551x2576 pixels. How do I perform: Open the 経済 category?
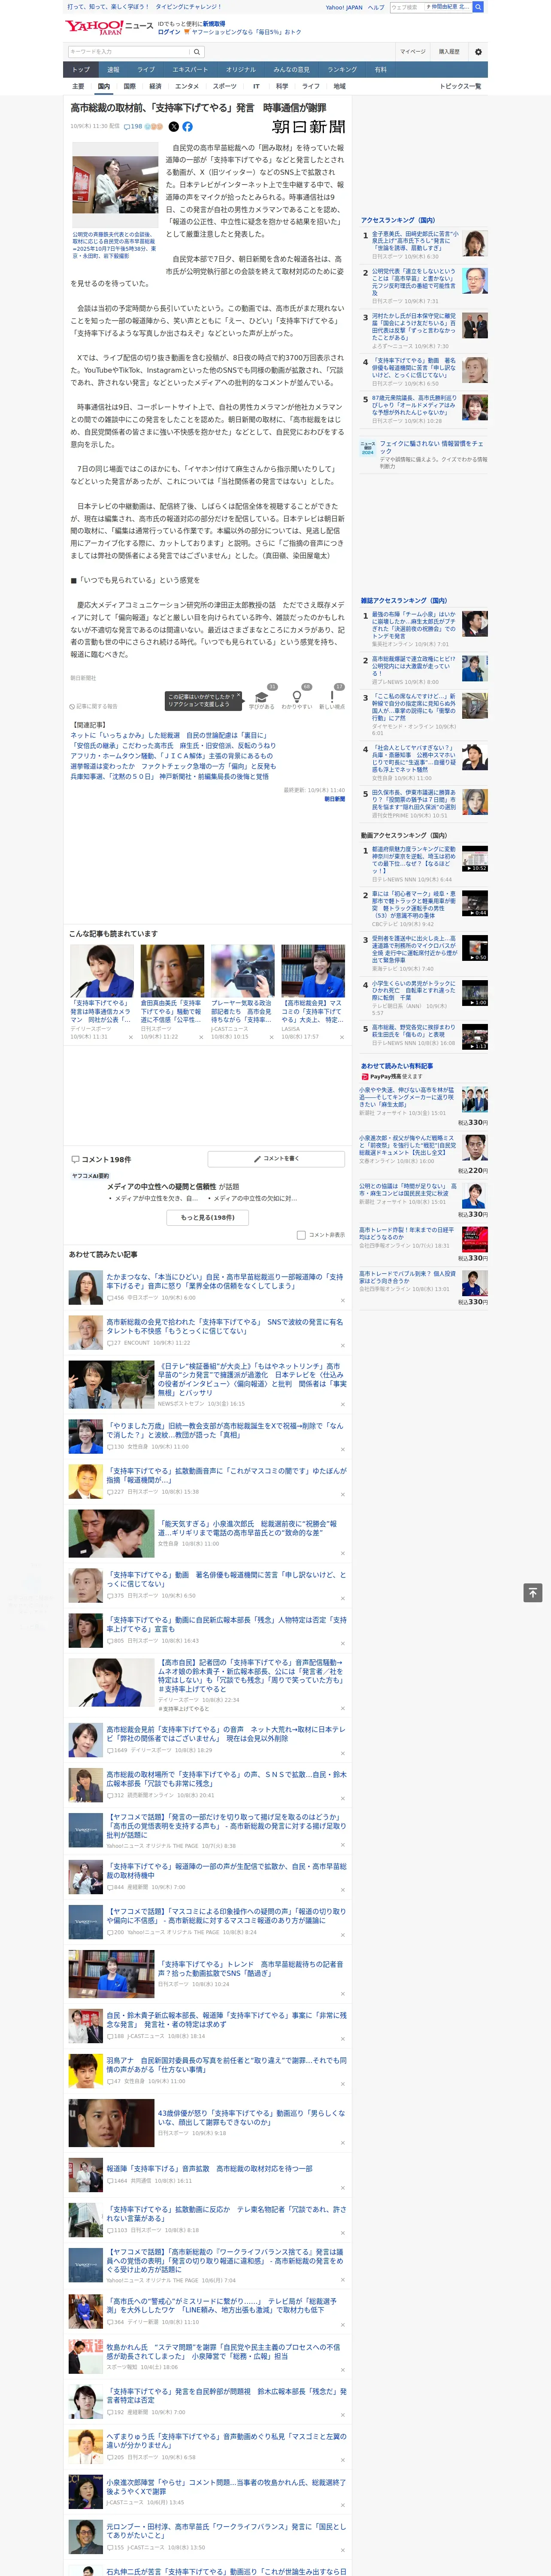(x=155, y=87)
